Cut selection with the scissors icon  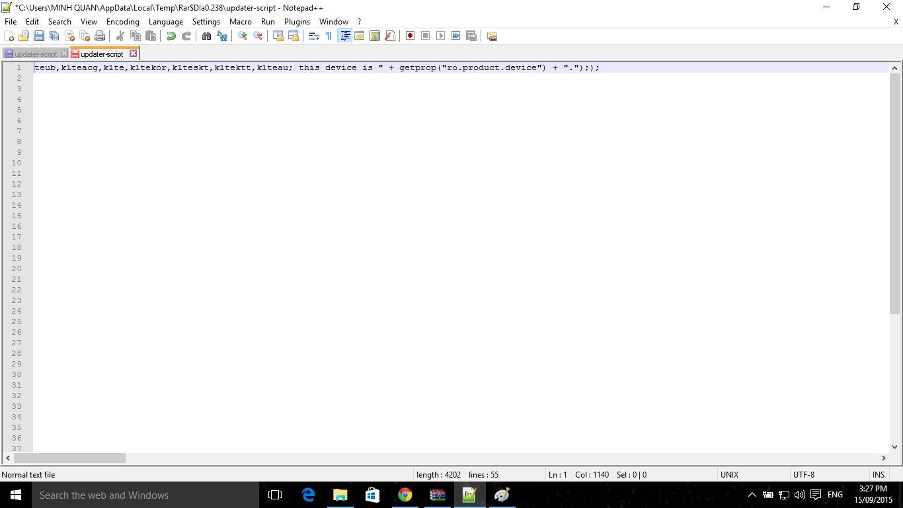[120, 36]
